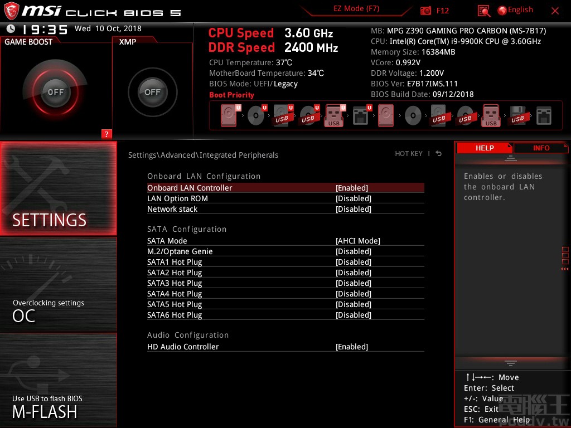Screen dimensions: 571x428
Task: Select the legacy USB hard disk boot icon
Action: coord(439,115)
